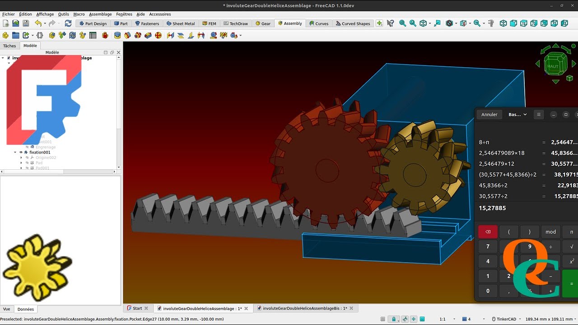This screenshot has width=578, height=325.
Task: Switch to the TechDraw workbench tab
Action: point(236,23)
